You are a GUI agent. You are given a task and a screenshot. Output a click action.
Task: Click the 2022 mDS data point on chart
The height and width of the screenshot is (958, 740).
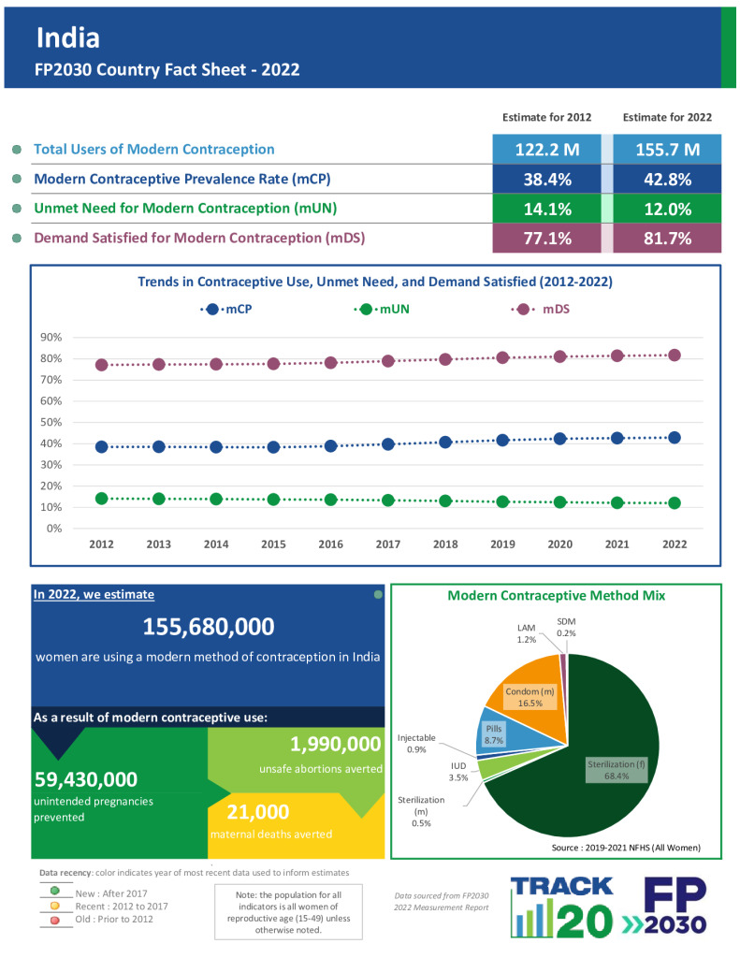pyautogui.click(x=674, y=355)
